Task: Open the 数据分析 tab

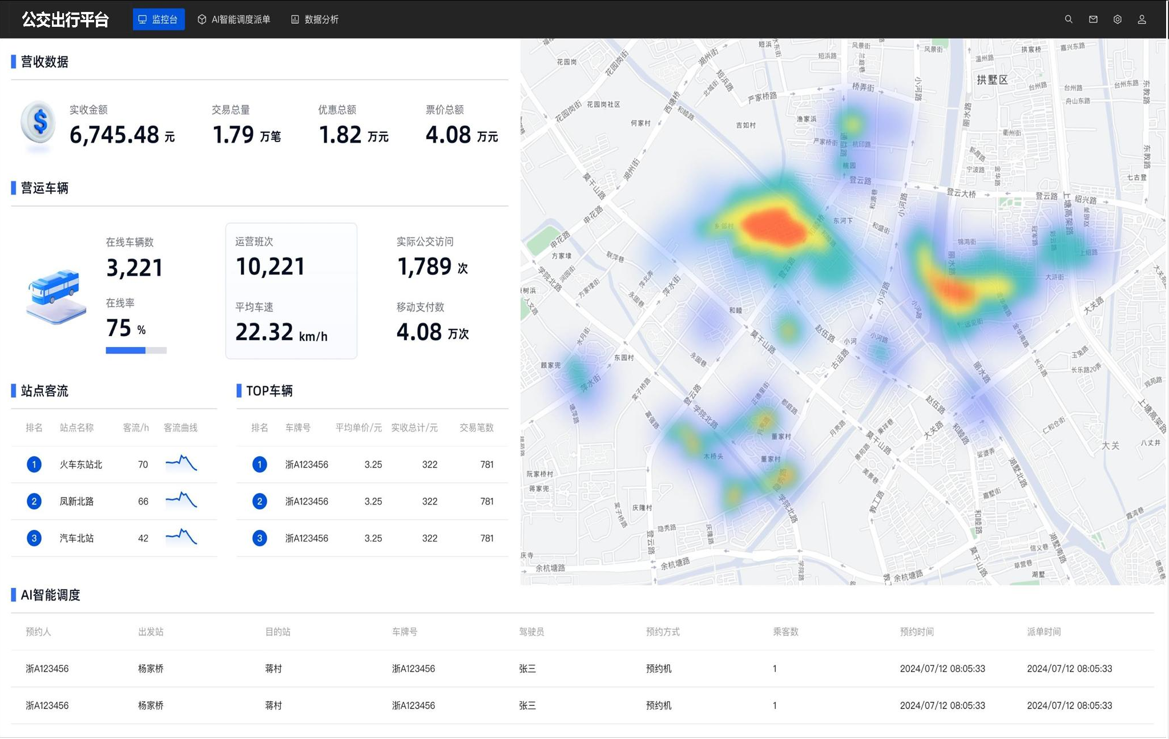Action: [315, 19]
